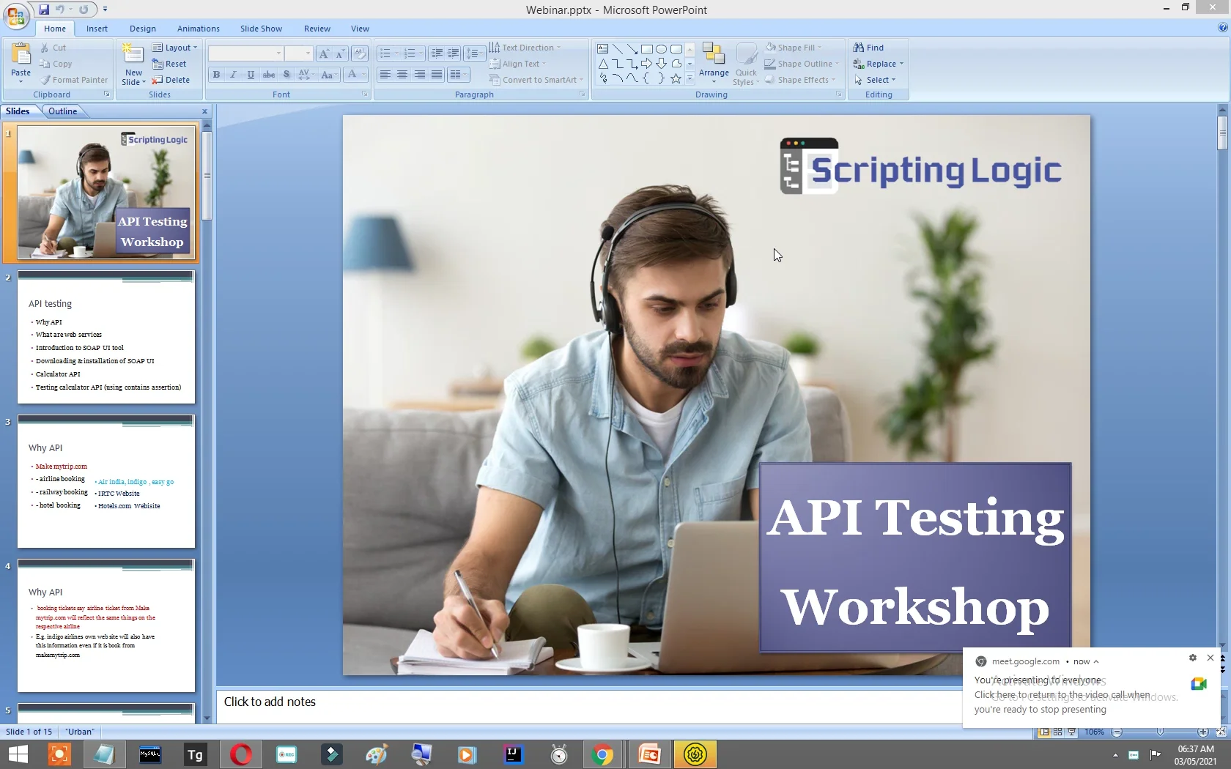Open notification settings gear in Meet popup
Image resolution: width=1231 pixels, height=769 pixels.
tap(1192, 658)
